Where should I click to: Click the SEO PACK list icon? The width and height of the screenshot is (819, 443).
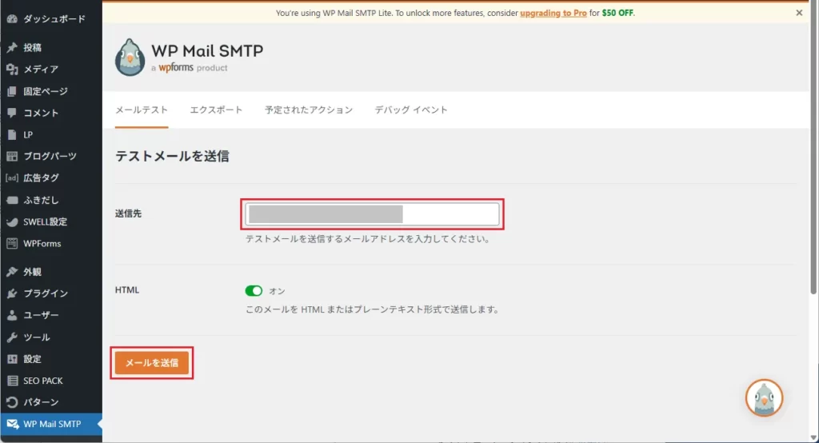click(x=12, y=381)
